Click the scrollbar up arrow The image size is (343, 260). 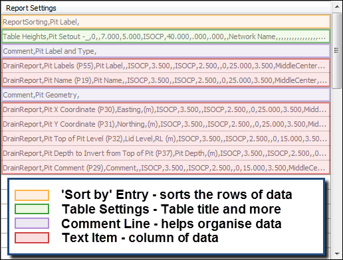pyautogui.click(x=337, y=7)
